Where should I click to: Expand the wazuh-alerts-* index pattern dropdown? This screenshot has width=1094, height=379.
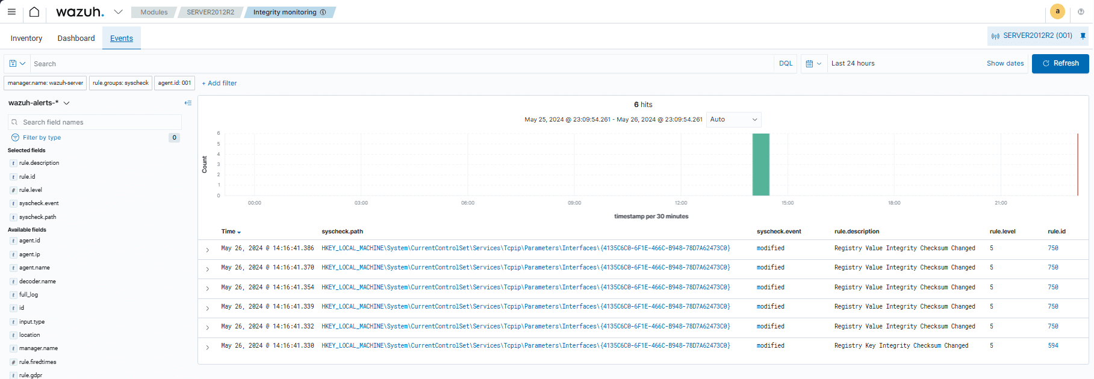[x=66, y=103]
